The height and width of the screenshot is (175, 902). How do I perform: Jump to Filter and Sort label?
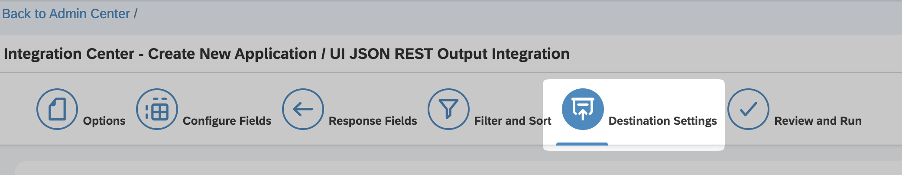tap(513, 121)
